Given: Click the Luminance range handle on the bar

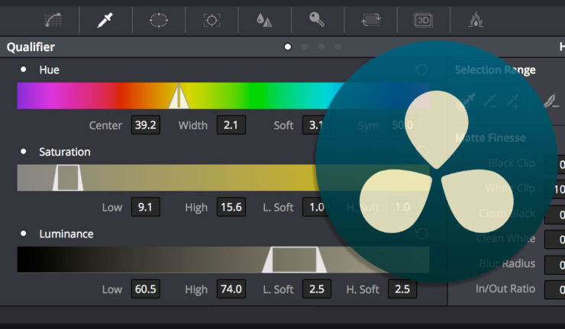Looking at the screenshot, I should (x=295, y=260).
